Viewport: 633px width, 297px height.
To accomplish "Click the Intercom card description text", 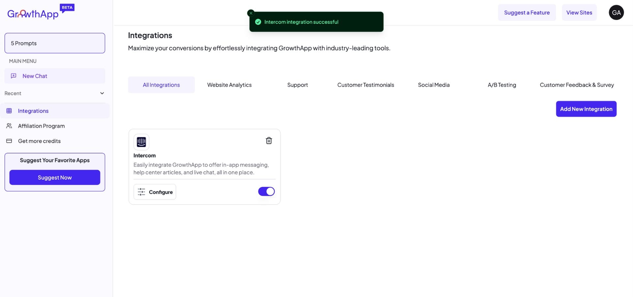I will [x=201, y=169].
